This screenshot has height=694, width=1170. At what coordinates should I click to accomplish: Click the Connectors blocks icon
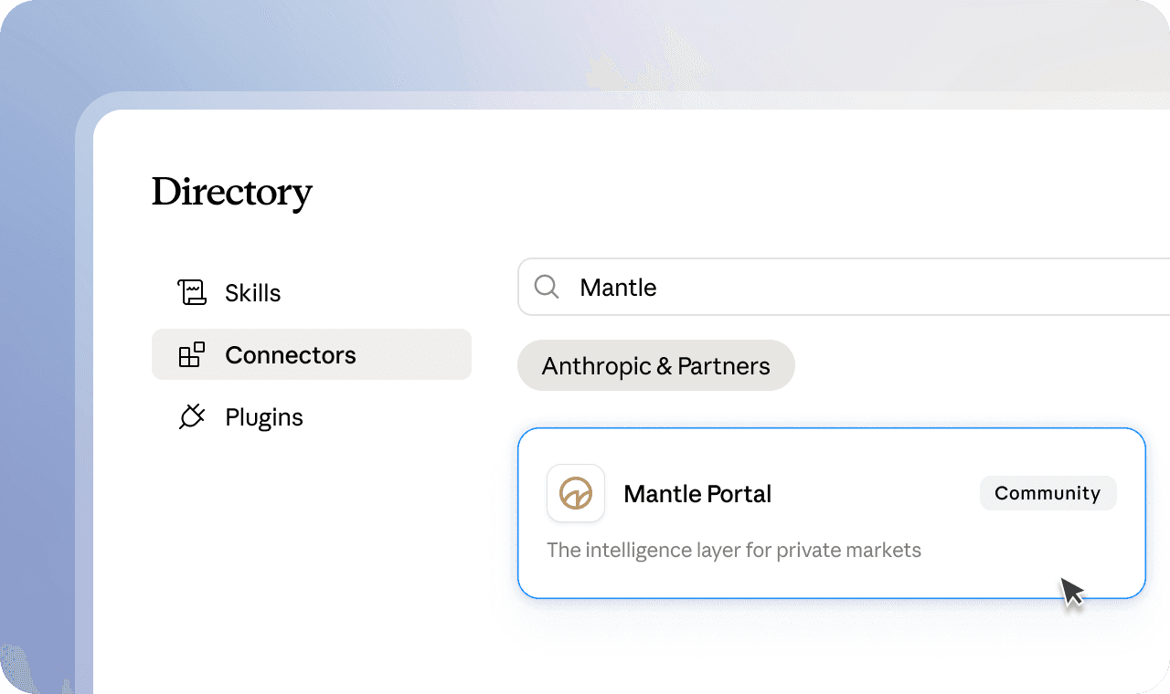coord(192,354)
